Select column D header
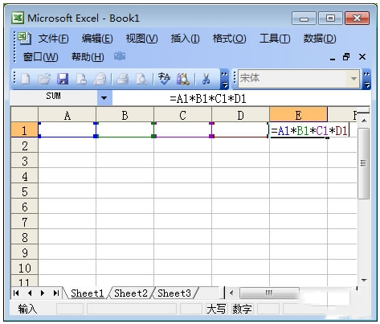This screenshot has height=324, width=380. pos(240,115)
